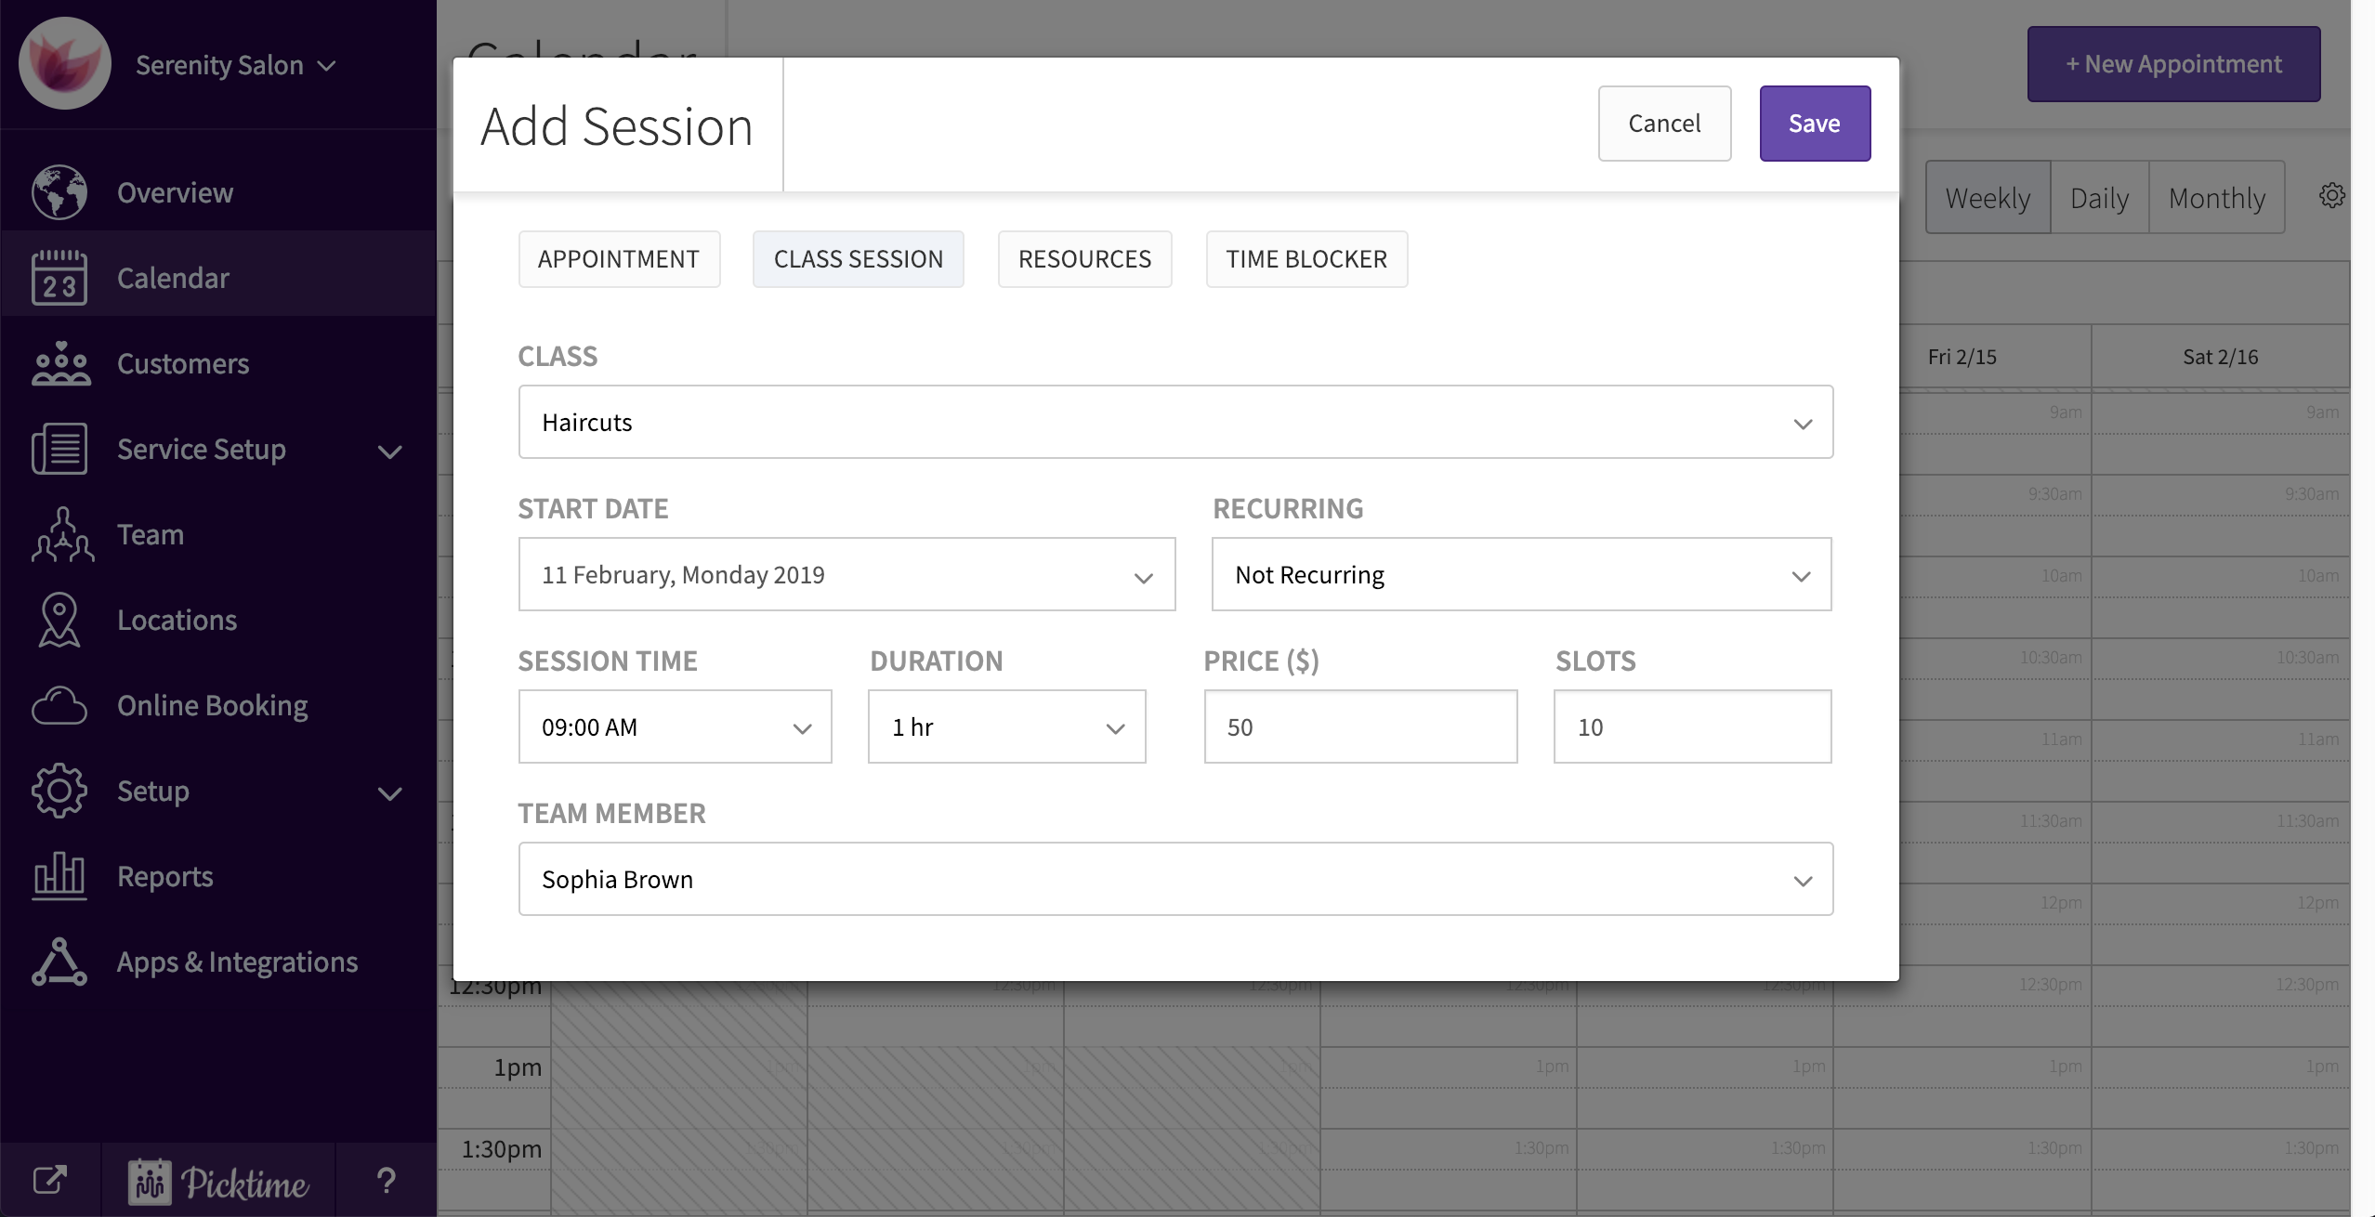
Task: Click calendar settings gear icon
Action: click(x=2331, y=196)
